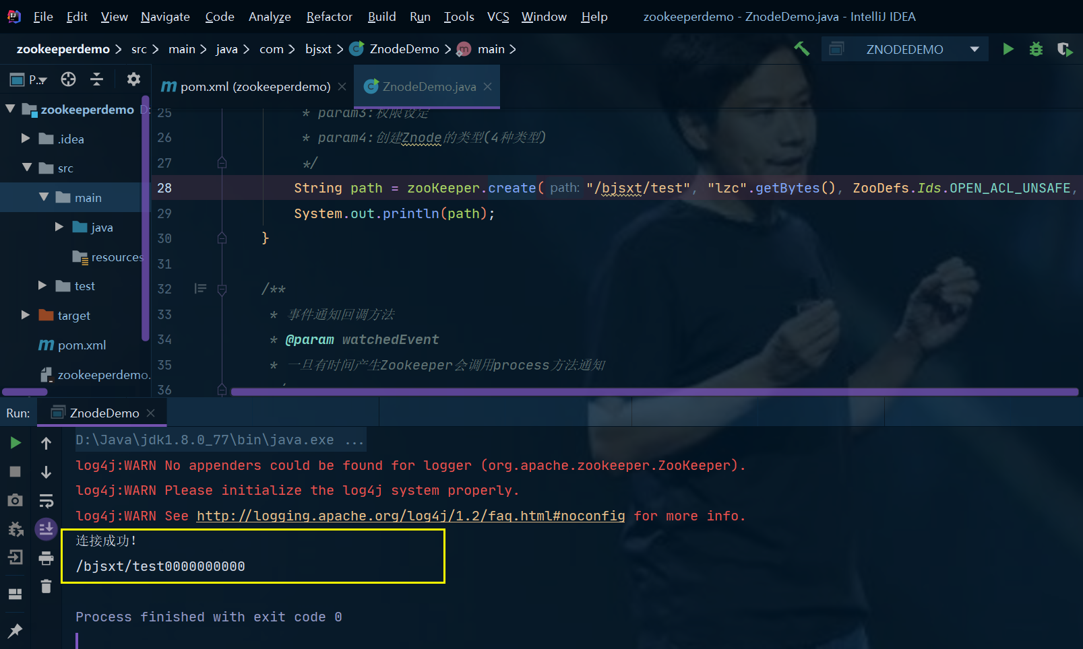1083x649 pixels.
Task: Collapse all in the project tree
Action: [97, 79]
